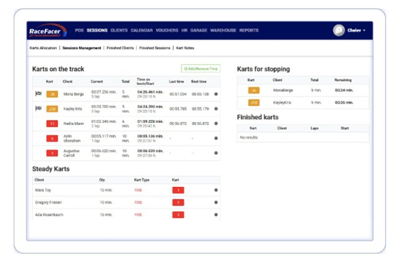Click red kart 11 badge for Nadia Mann
The width and height of the screenshot is (400, 263).
point(52,124)
